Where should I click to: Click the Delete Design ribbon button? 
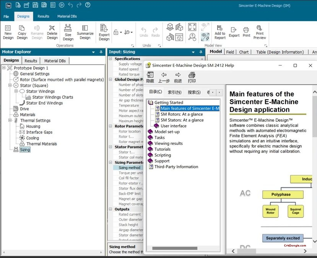[x=52, y=33]
